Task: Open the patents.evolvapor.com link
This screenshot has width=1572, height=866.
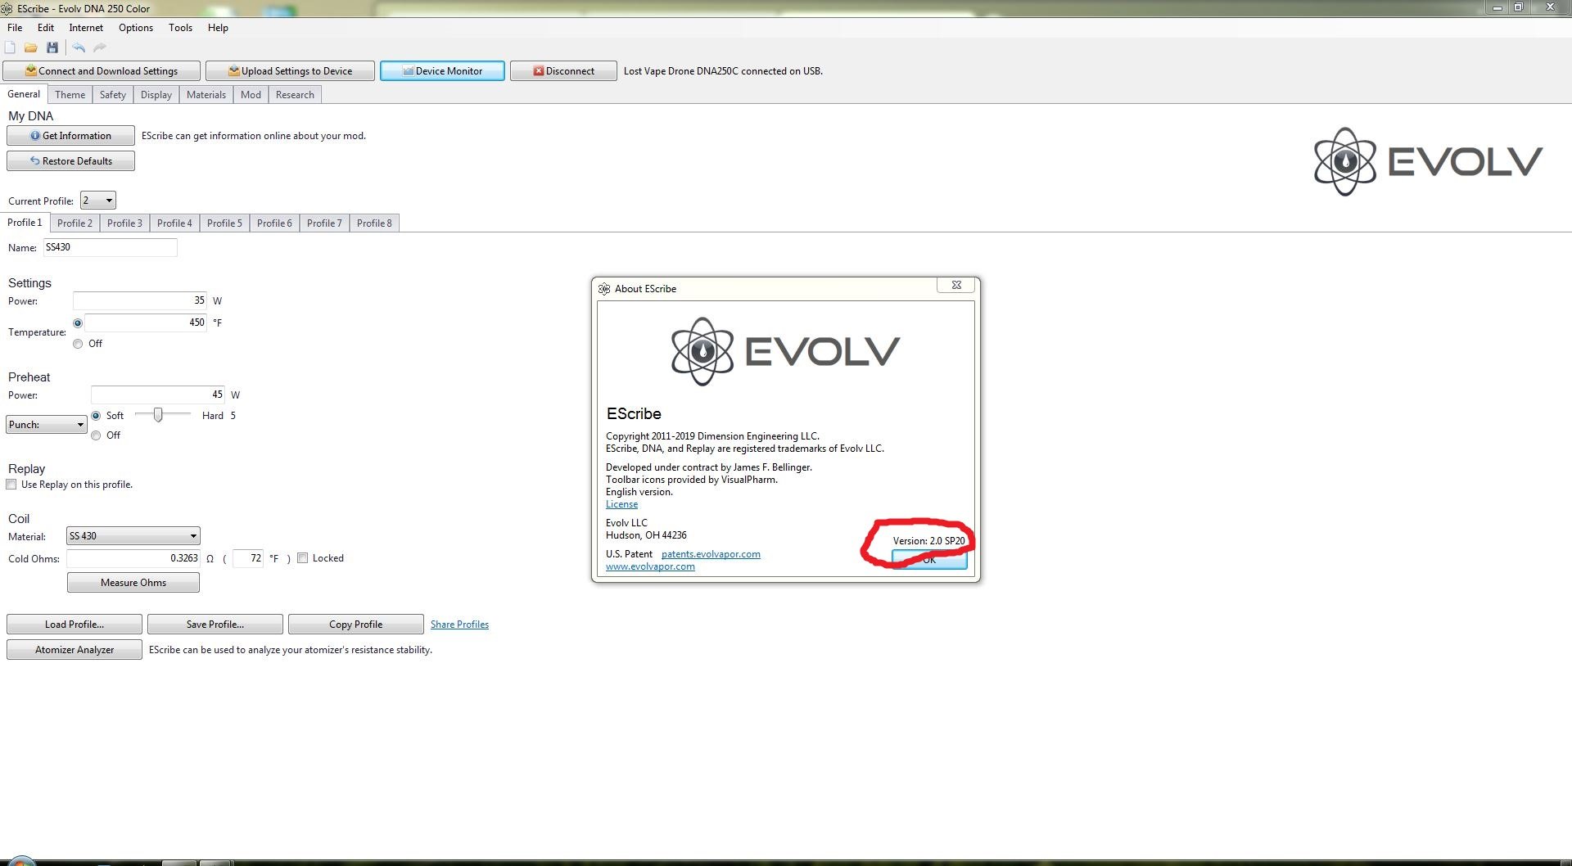Action: pyautogui.click(x=711, y=554)
